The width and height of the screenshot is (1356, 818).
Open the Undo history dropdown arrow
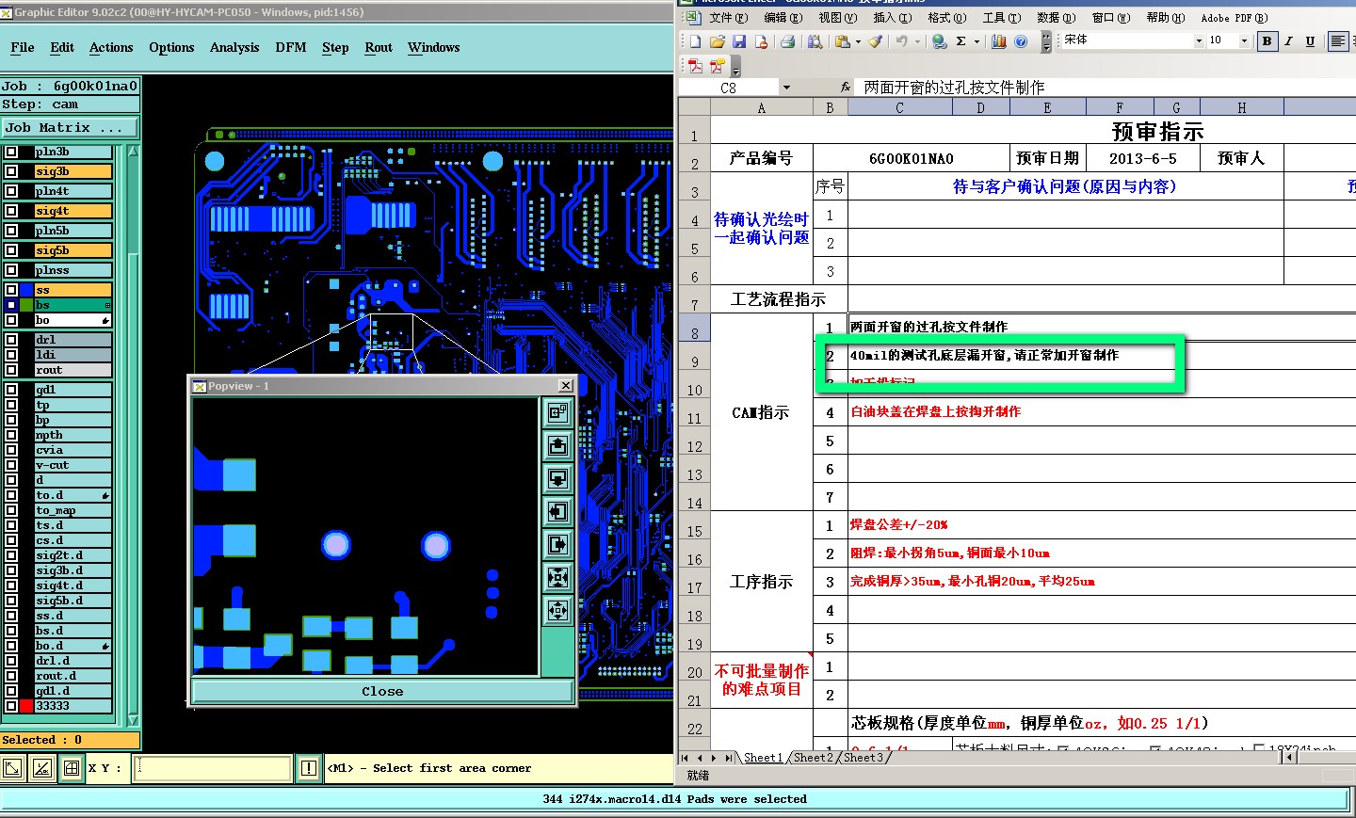click(917, 40)
